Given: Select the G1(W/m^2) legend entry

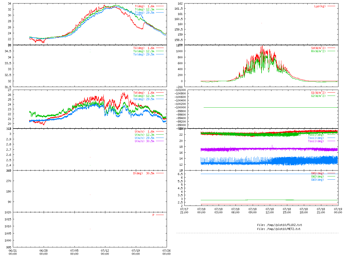Looking at the screenshot, I should point(318,93).
